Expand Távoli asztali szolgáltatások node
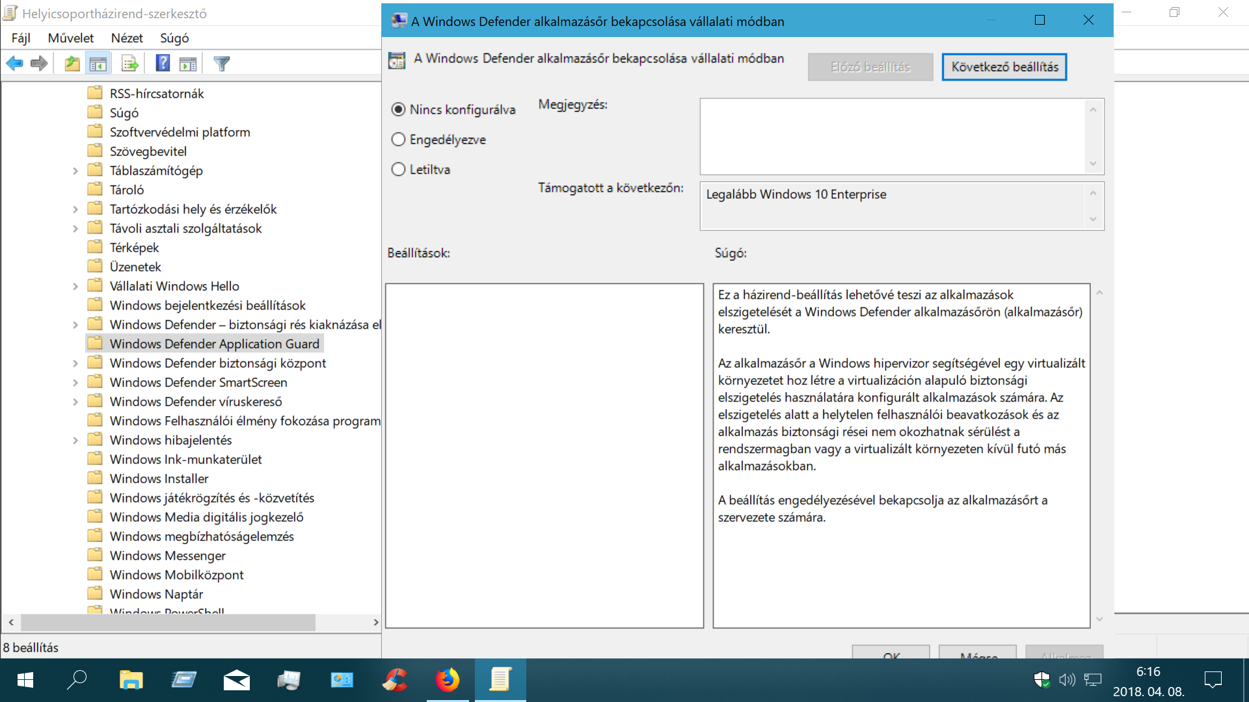Viewport: 1249px width, 702px height. 75,229
